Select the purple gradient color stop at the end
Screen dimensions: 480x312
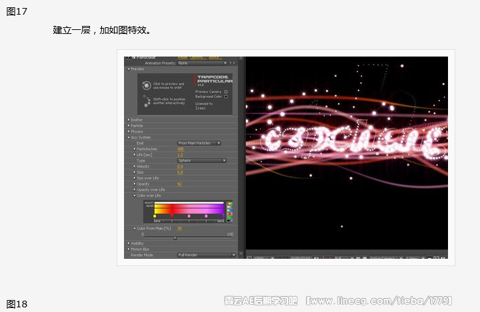point(223,216)
